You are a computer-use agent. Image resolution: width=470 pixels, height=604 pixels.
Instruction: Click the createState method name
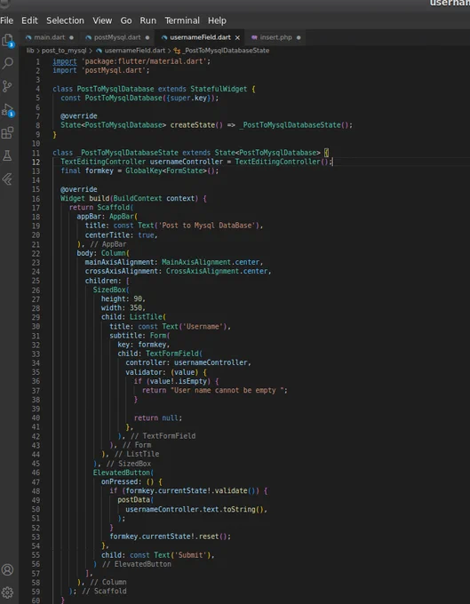tap(193, 125)
